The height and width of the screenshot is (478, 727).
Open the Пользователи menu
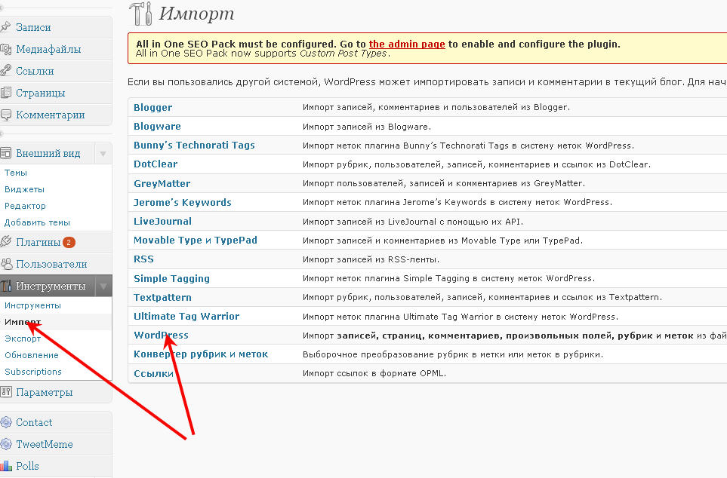click(x=51, y=264)
